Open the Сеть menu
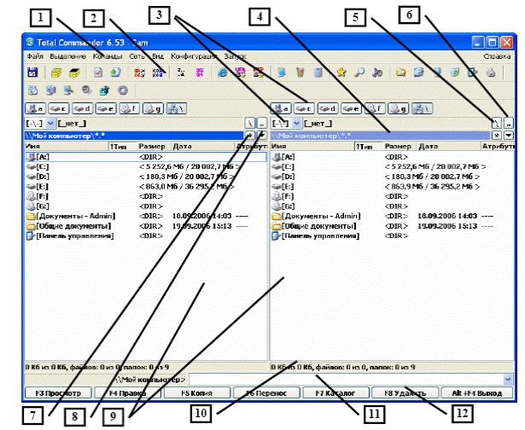Viewport: 525px width, 430px height. coord(137,56)
